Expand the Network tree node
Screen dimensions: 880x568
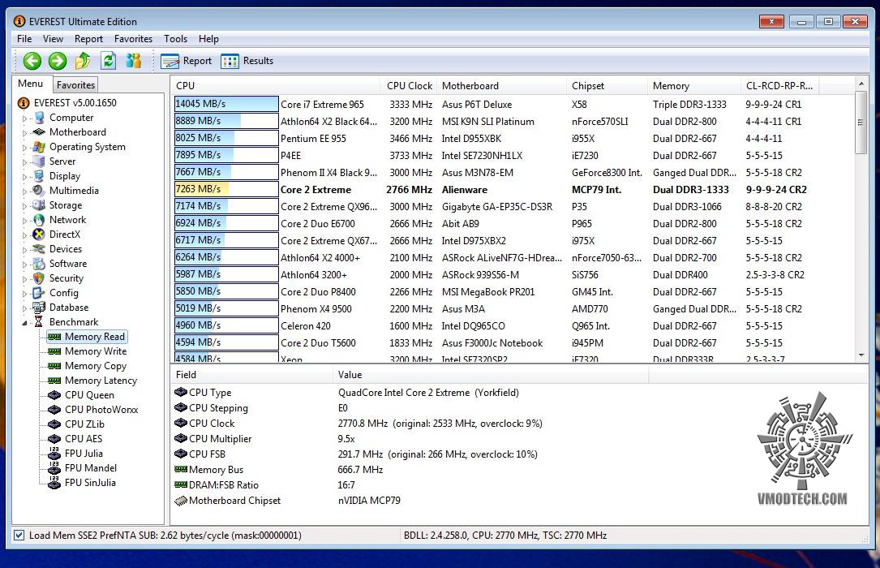point(24,220)
